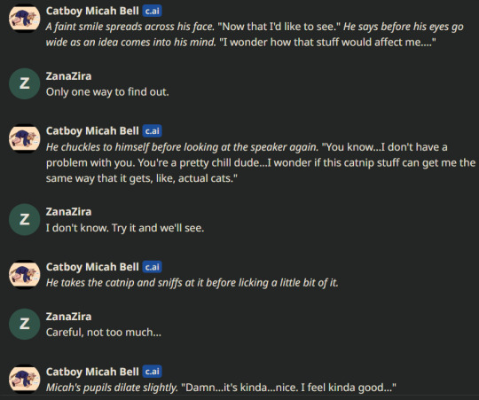The width and height of the screenshot is (479, 400).
Task: Select the 'He takes the catnip and sniffs' message
Action: [192, 283]
